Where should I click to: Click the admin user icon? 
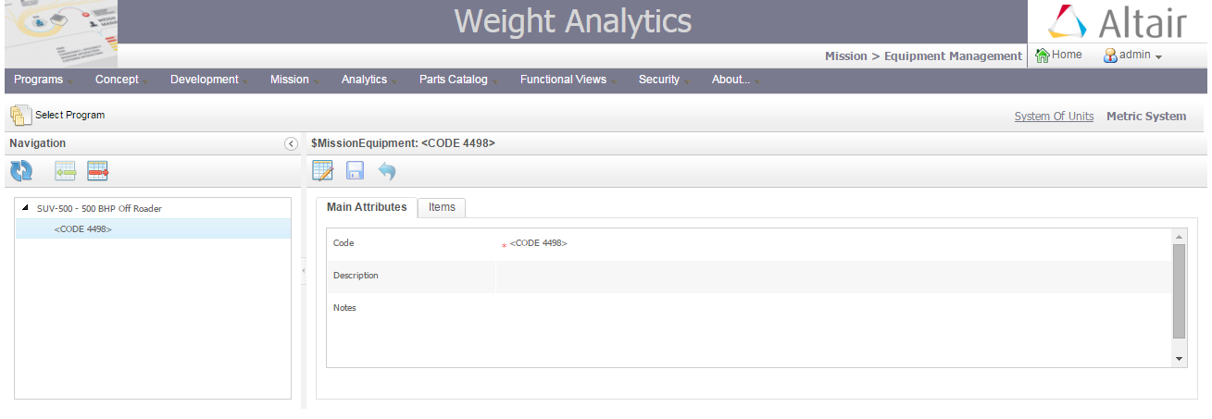click(1110, 55)
